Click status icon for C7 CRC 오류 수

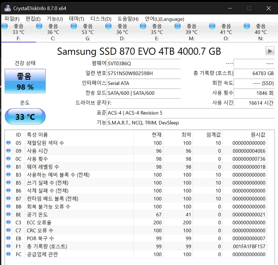click(8, 230)
